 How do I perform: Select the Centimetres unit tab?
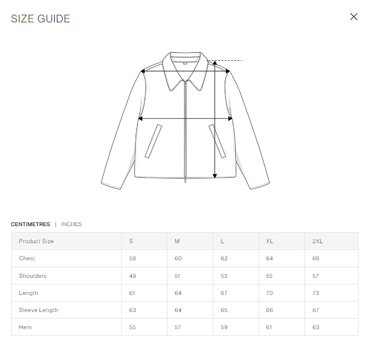(30, 224)
